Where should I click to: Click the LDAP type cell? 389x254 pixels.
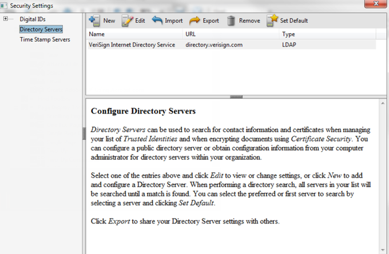point(289,45)
